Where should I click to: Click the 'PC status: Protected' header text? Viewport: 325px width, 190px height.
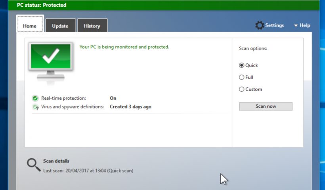click(x=42, y=5)
